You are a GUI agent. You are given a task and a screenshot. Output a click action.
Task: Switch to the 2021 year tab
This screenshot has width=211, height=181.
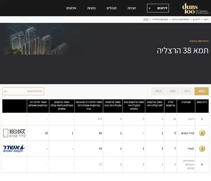tap(187, 91)
